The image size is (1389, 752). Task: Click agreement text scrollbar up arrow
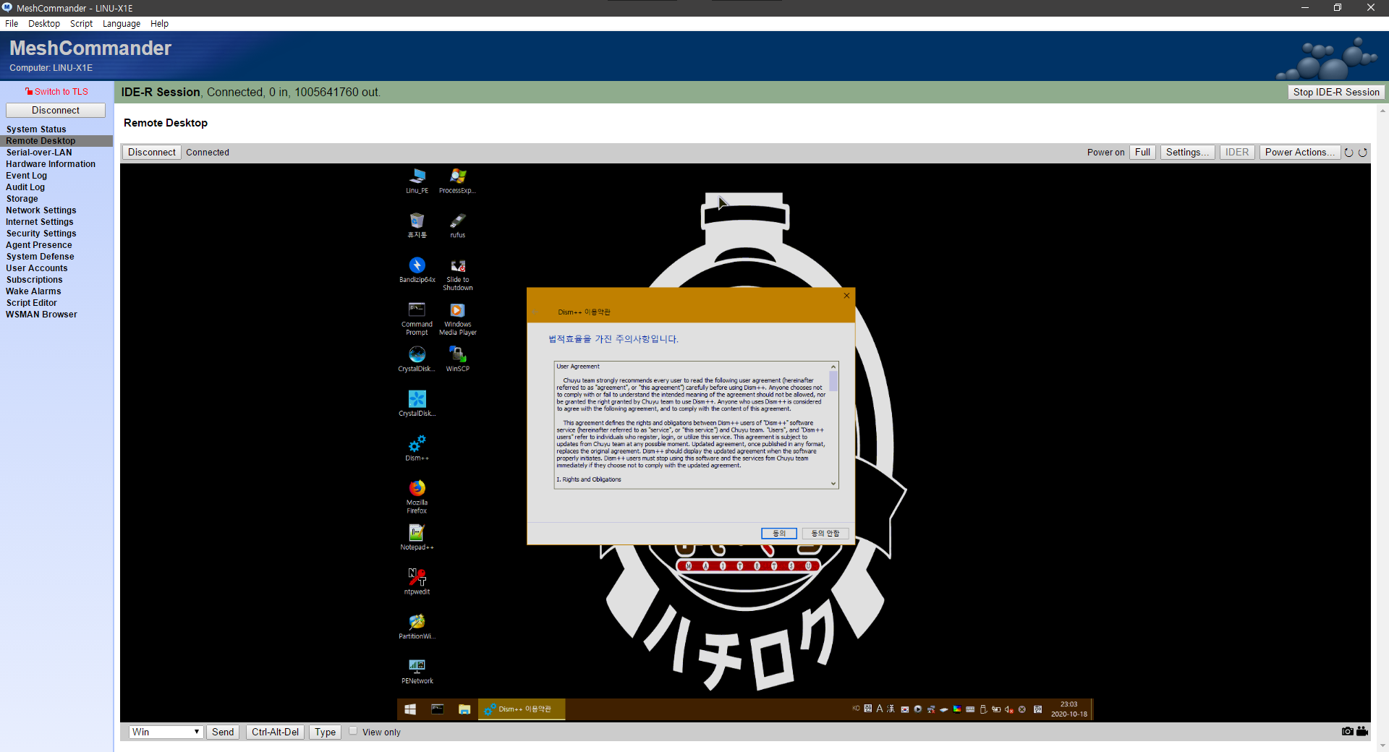833,367
